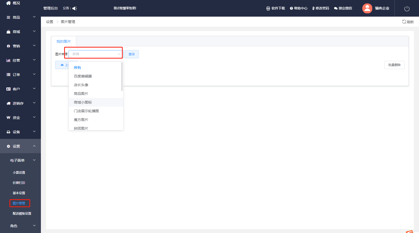The height and width of the screenshot is (233, 419).
Task: Click the 设备 printer icon
Action: click(x=8, y=132)
